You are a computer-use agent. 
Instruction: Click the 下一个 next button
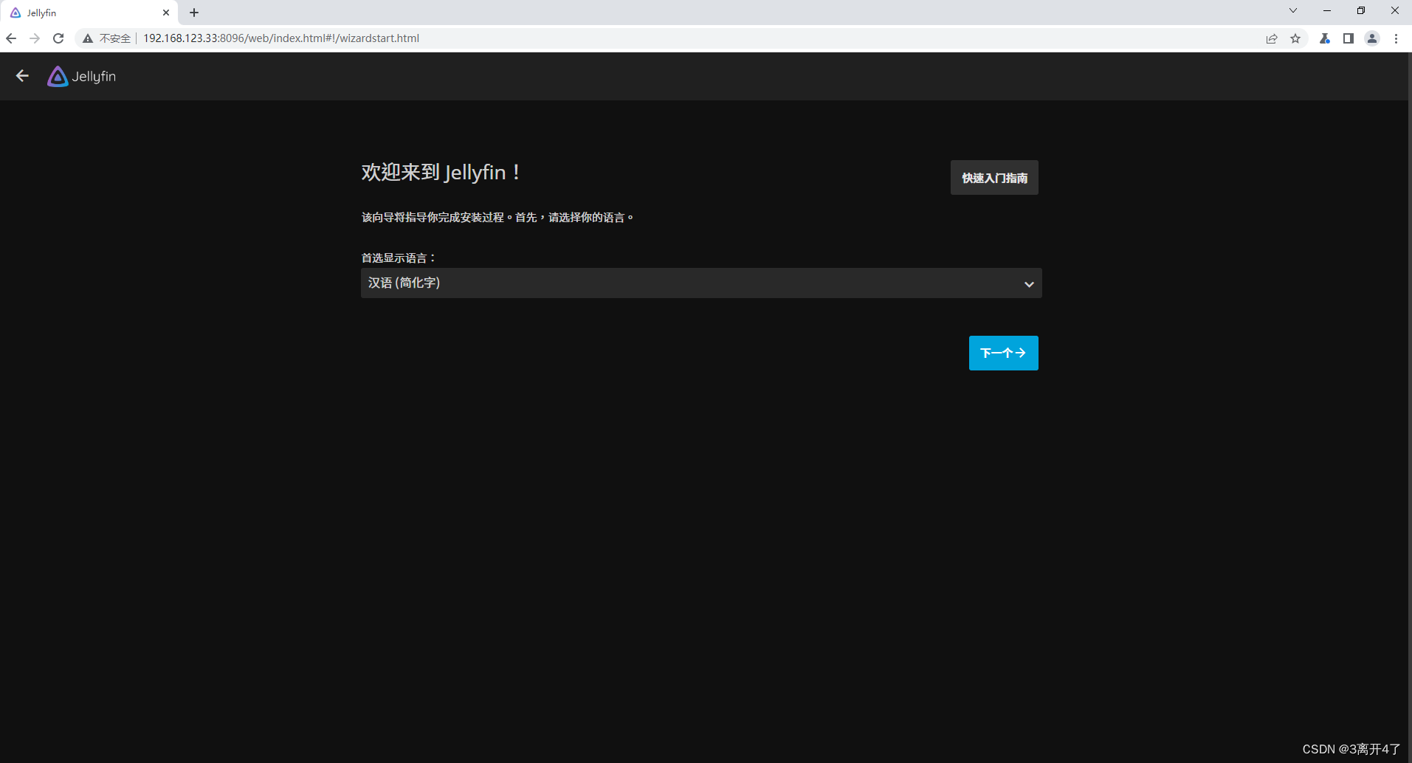tap(1003, 353)
